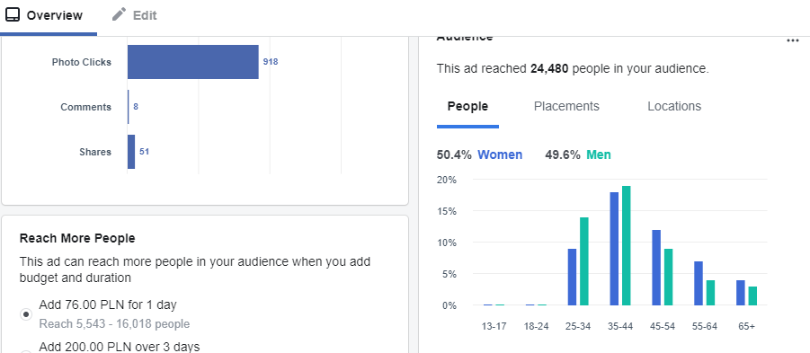Click the Edit pencil icon

click(x=120, y=14)
